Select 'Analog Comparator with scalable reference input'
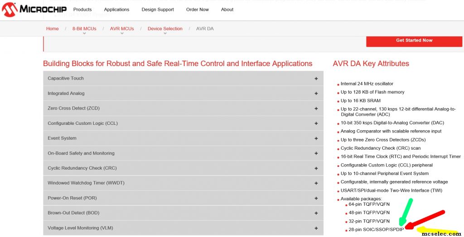This screenshot has height=237, width=464. click(x=391, y=131)
